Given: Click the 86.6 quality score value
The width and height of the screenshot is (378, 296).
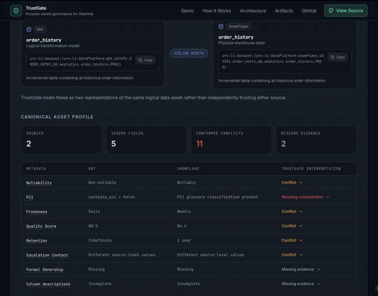Looking at the screenshot, I should pyautogui.click(x=182, y=226).
